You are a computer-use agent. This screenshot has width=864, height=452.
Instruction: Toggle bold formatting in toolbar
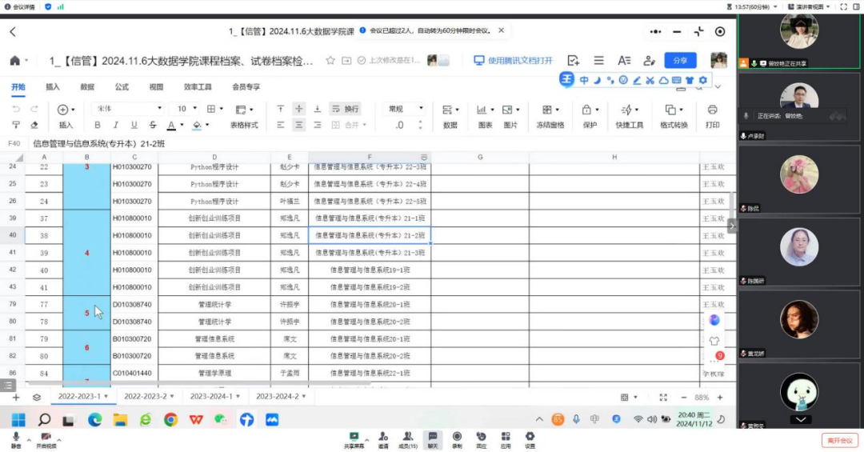pyautogui.click(x=98, y=125)
